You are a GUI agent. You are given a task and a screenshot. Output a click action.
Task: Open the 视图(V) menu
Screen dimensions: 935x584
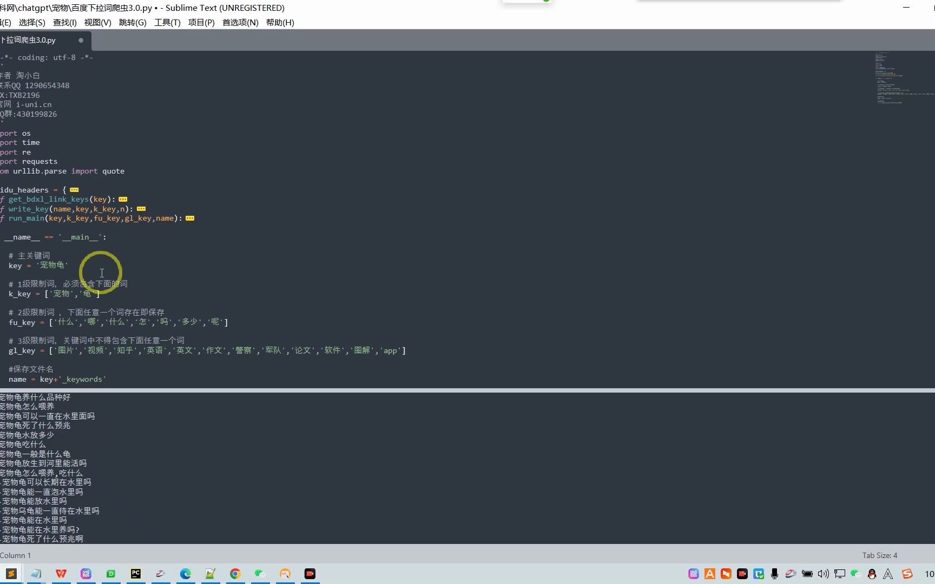pos(97,22)
